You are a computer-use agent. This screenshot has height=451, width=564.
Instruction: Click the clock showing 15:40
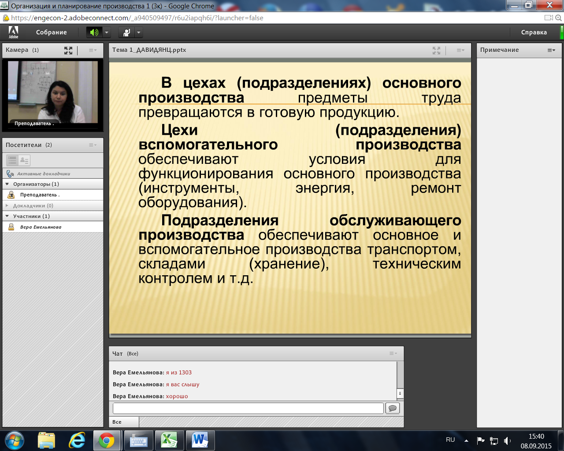pos(536,436)
